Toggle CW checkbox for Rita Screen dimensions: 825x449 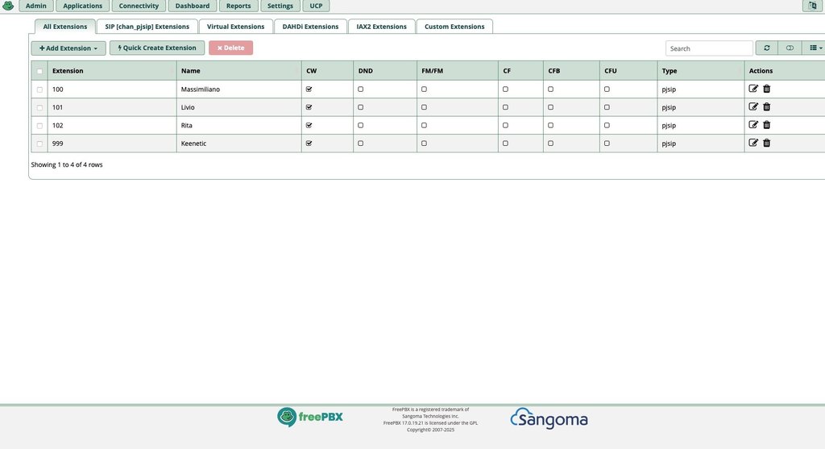[309, 125]
